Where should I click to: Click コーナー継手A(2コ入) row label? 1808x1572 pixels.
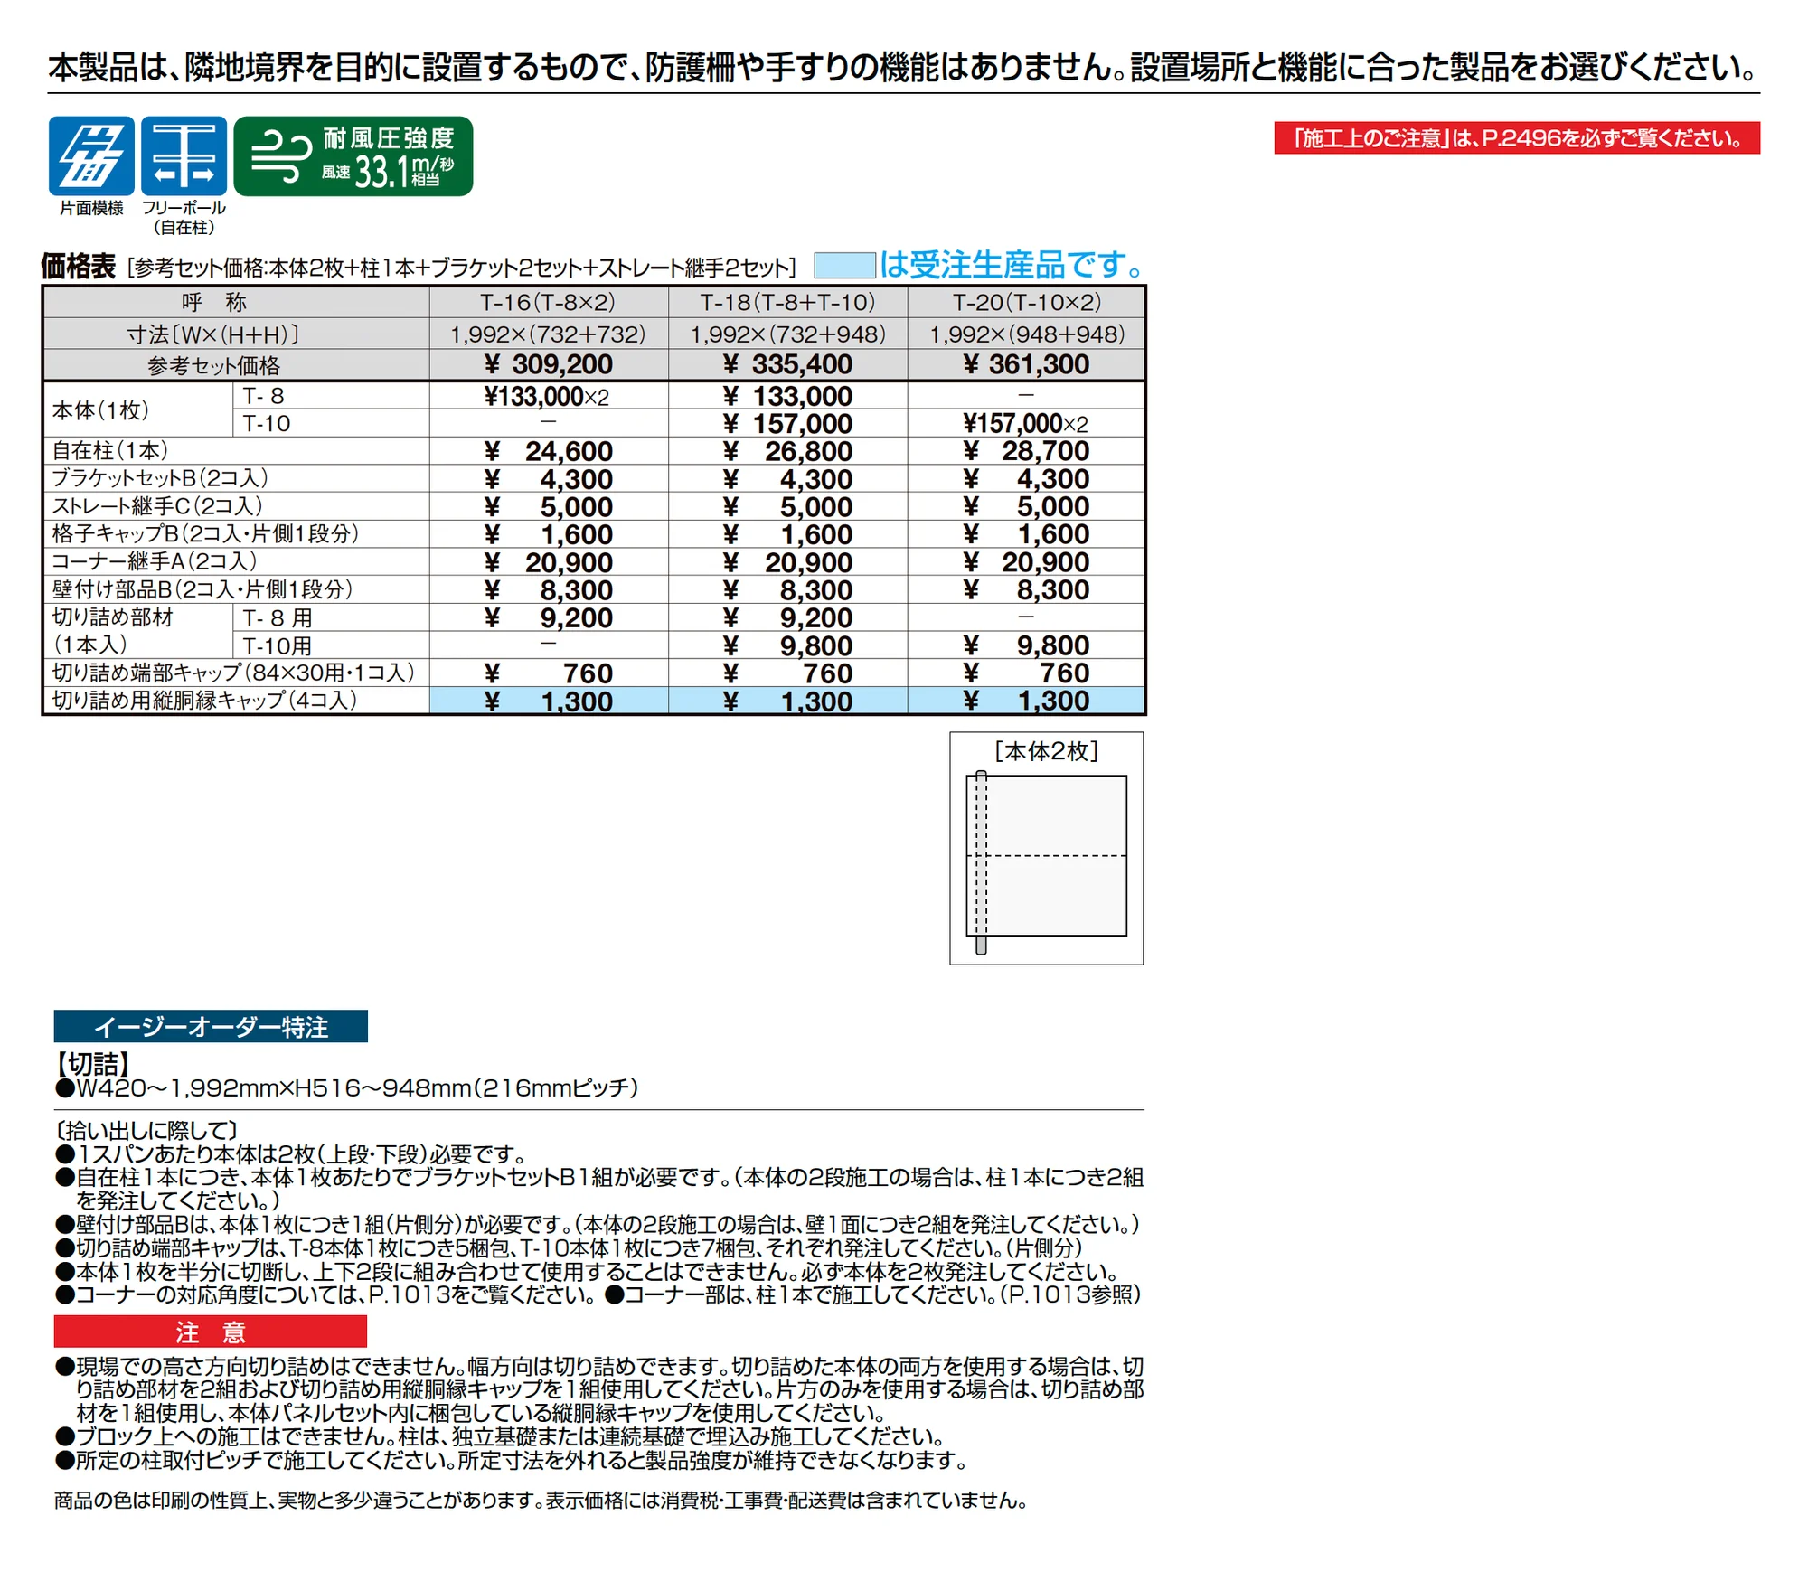[x=154, y=561]
